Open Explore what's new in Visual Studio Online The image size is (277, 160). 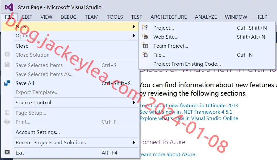click(189, 118)
